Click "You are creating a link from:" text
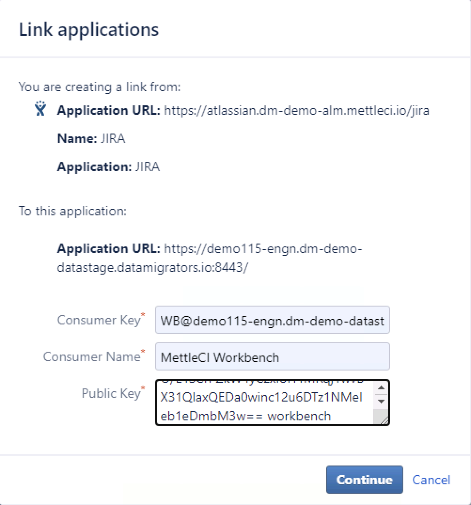The image size is (471, 505). [100, 87]
